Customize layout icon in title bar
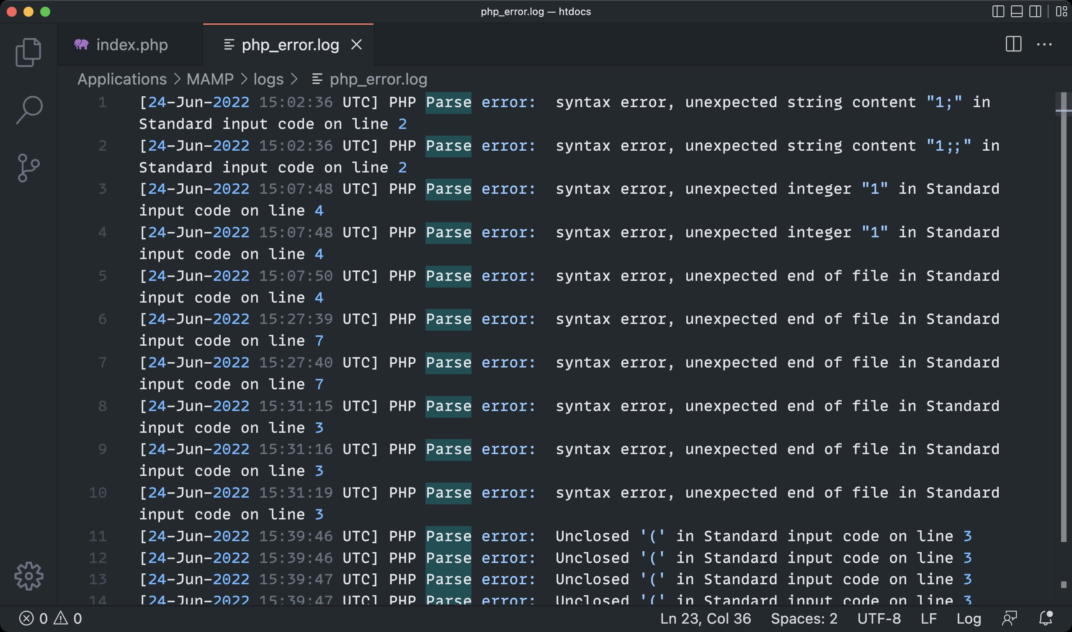Screen dimensions: 1072x632 coord(1061,11)
